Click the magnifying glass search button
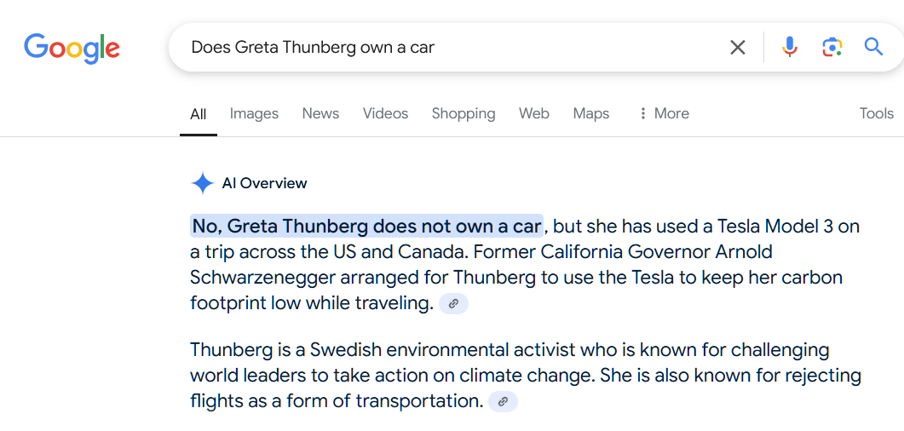 [x=873, y=47]
